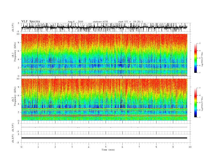The height and width of the screenshot is (165, 214).
Task: Click time axis tick label "4"
Action: (89, 147)
